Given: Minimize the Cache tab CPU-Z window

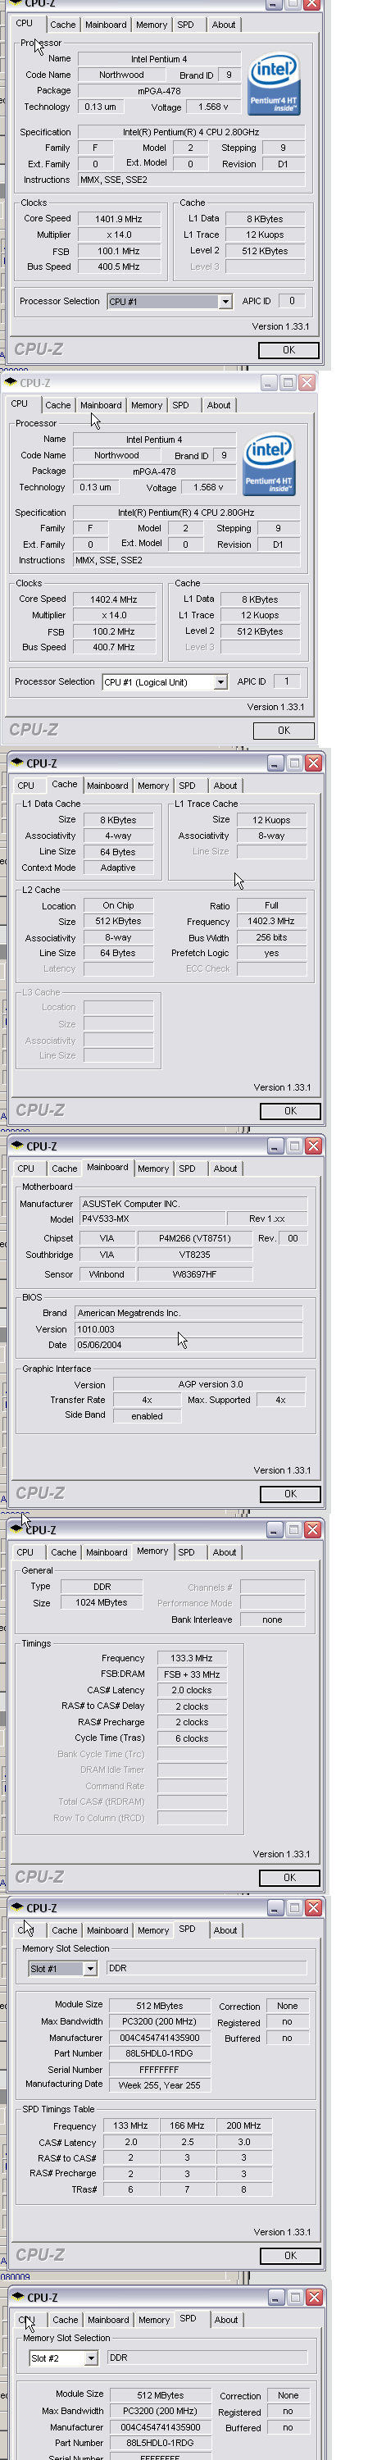Looking at the screenshot, I should [x=275, y=763].
